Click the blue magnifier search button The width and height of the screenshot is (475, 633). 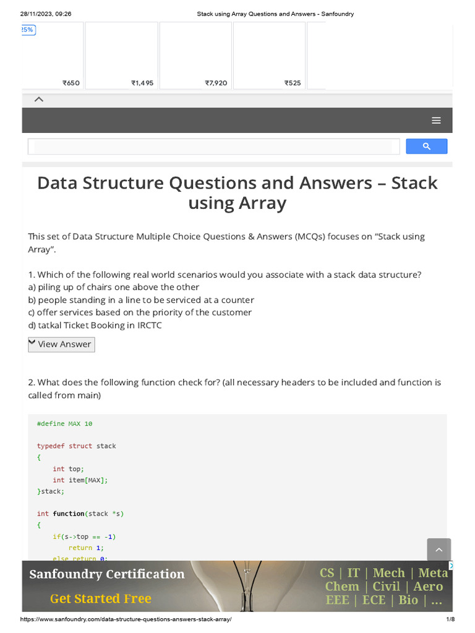point(426,147)
